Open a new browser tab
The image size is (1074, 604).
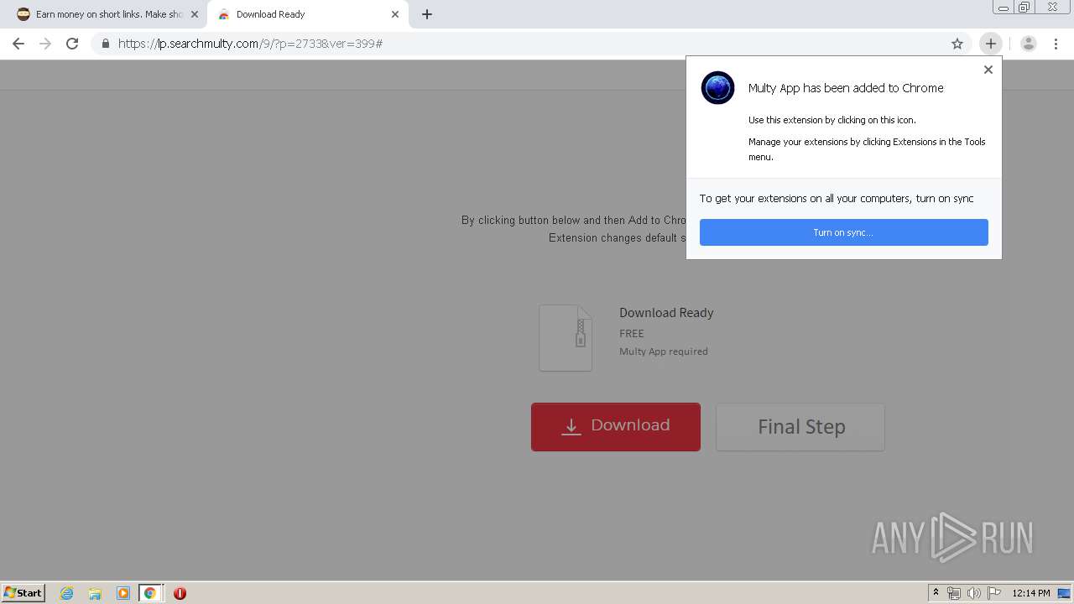[x=427, y=14]
